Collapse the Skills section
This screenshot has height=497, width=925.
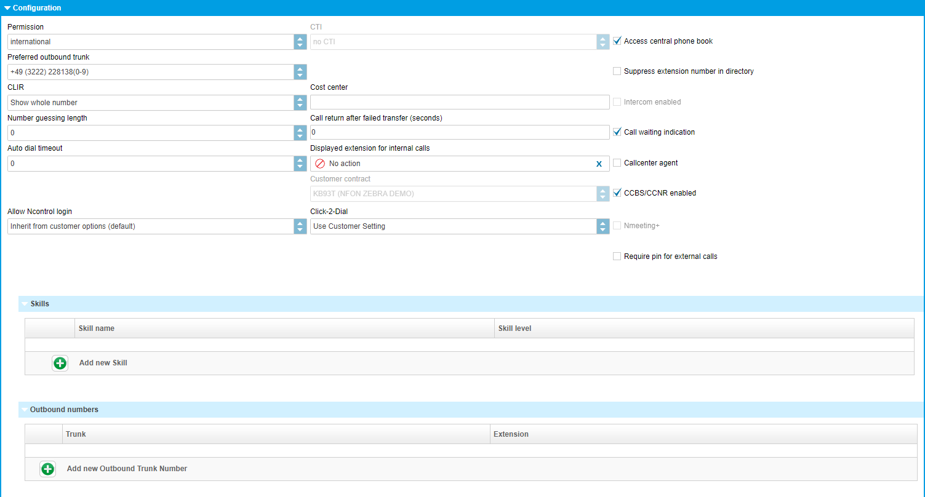point(25,304)
